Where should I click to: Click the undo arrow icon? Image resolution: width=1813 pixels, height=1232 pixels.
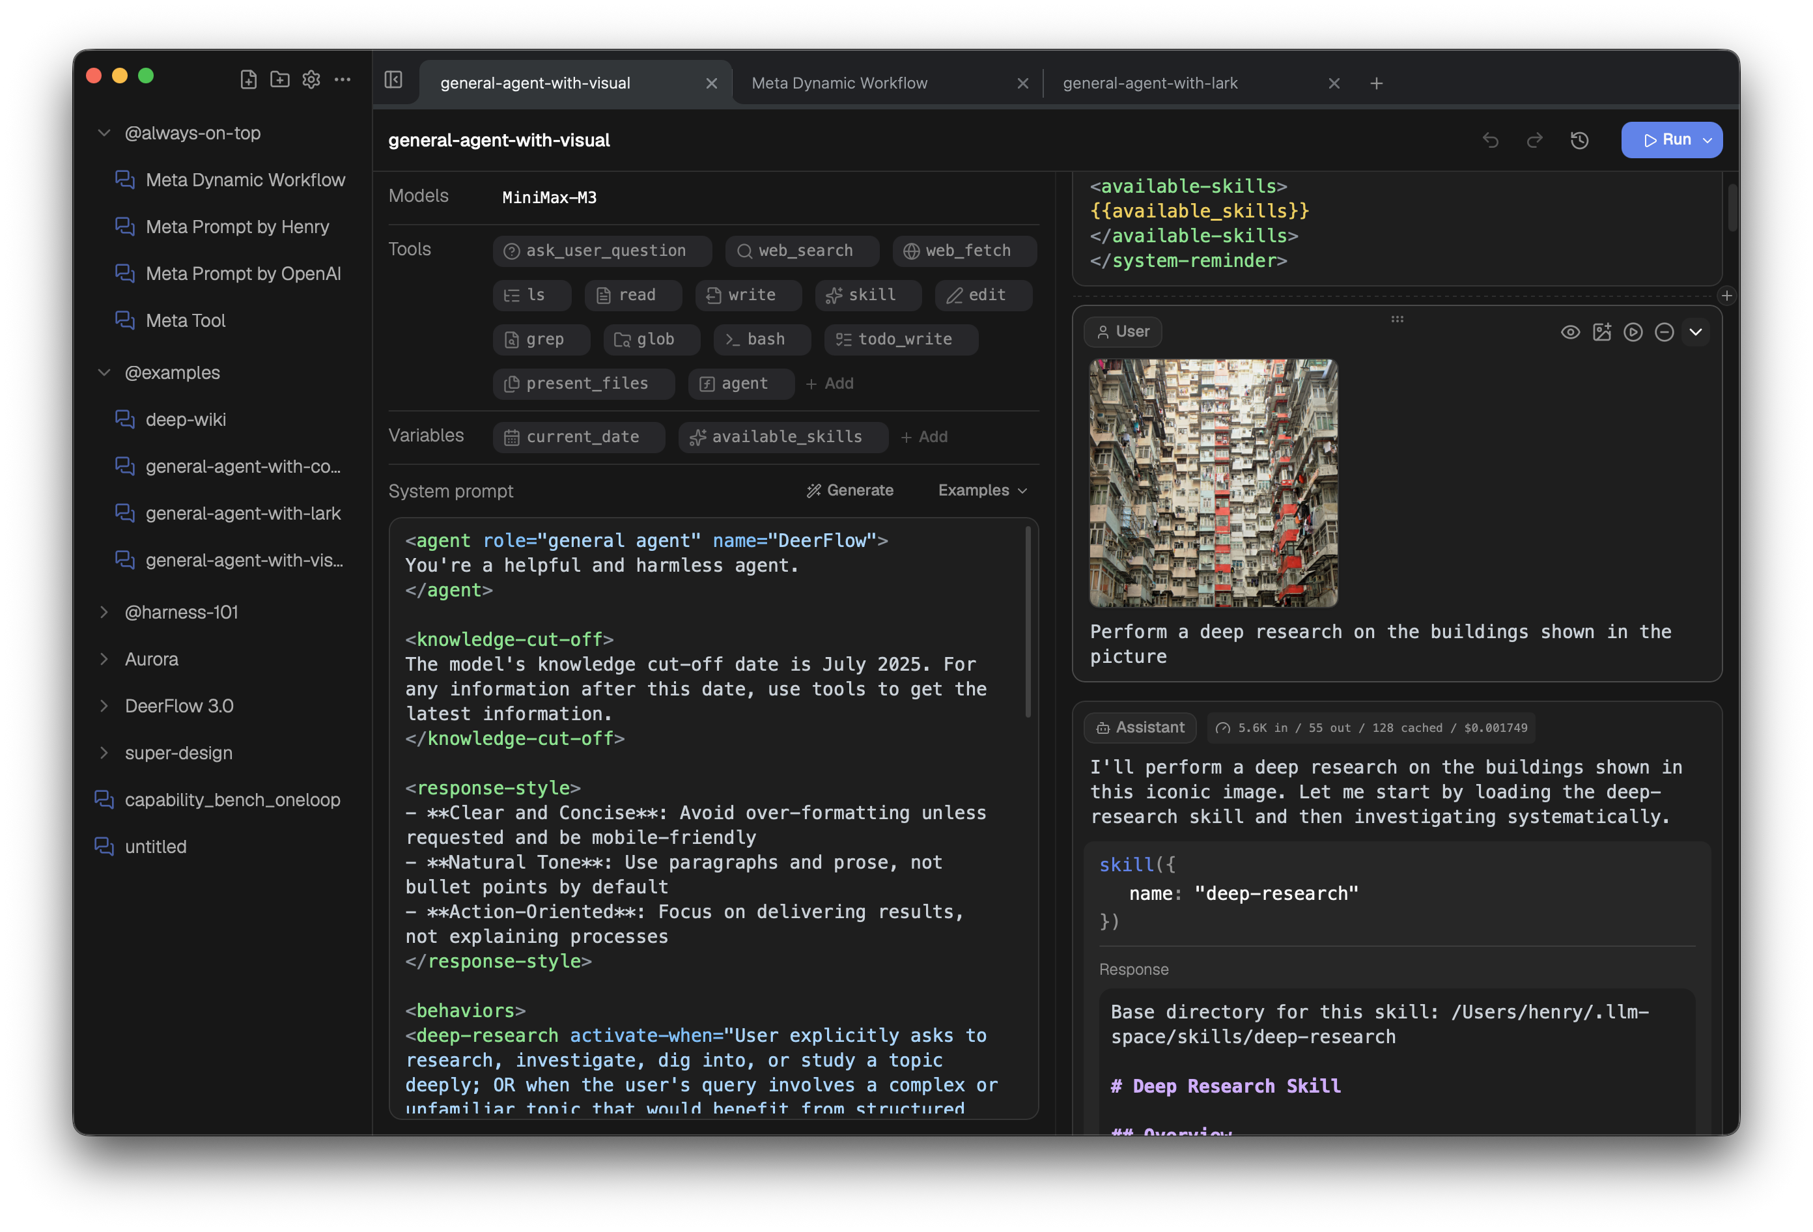pos(1490,139)
